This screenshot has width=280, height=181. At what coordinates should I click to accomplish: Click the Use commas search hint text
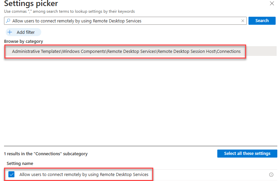click(x=69, y=11)
